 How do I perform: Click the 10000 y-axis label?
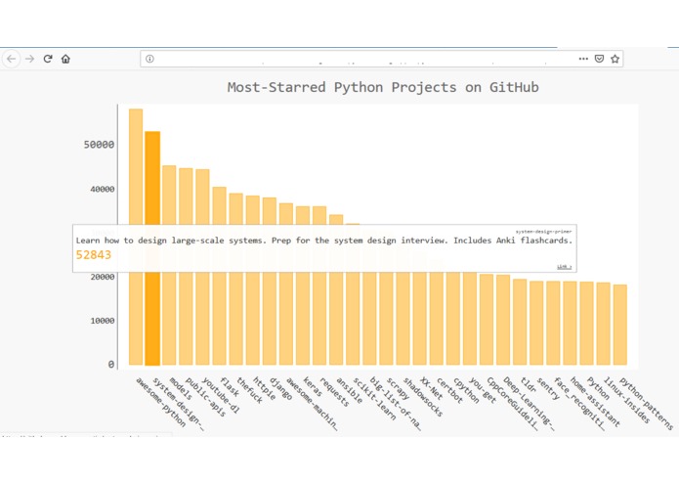coord(103,321)
